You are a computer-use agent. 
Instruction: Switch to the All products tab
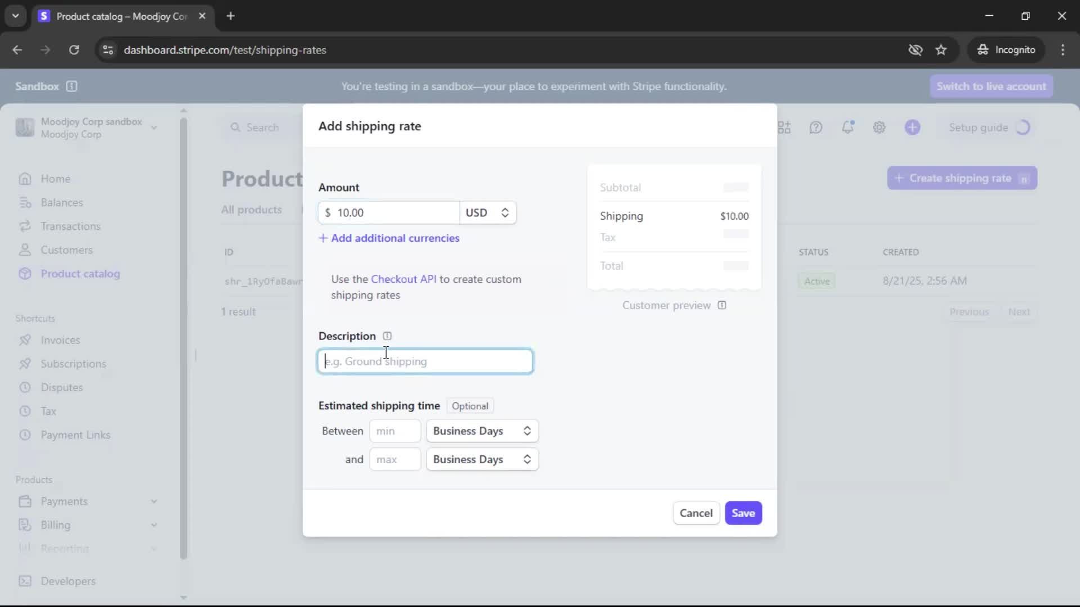point(251,210)
